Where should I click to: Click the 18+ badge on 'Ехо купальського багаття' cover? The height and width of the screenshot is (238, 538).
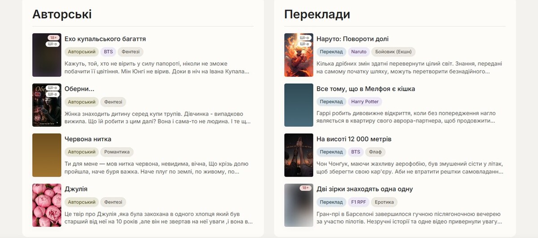[x=54, y=38]
